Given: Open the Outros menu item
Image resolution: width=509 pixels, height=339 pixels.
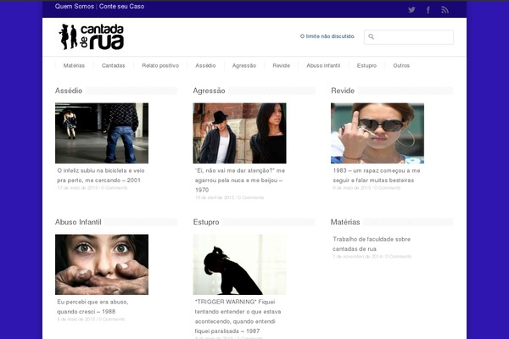Looking at the screenshot, I should click(401, 65).
